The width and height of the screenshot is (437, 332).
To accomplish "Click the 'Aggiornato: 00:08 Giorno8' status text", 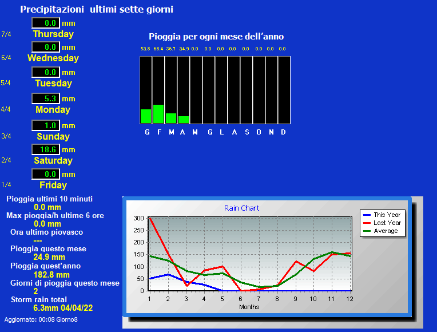I will pos(41,320).
